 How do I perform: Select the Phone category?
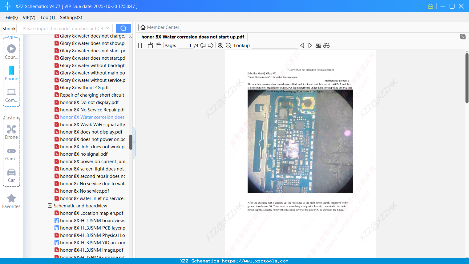[11, 74]
